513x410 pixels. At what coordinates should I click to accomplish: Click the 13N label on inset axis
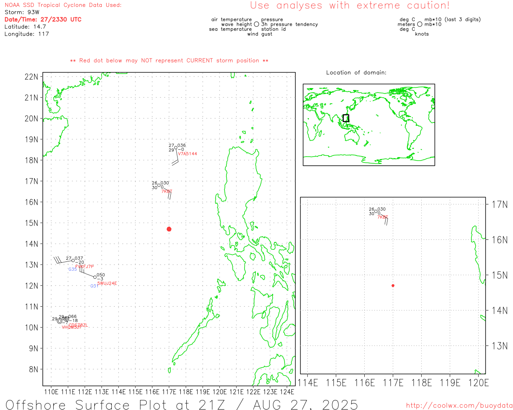click(499, 346)
